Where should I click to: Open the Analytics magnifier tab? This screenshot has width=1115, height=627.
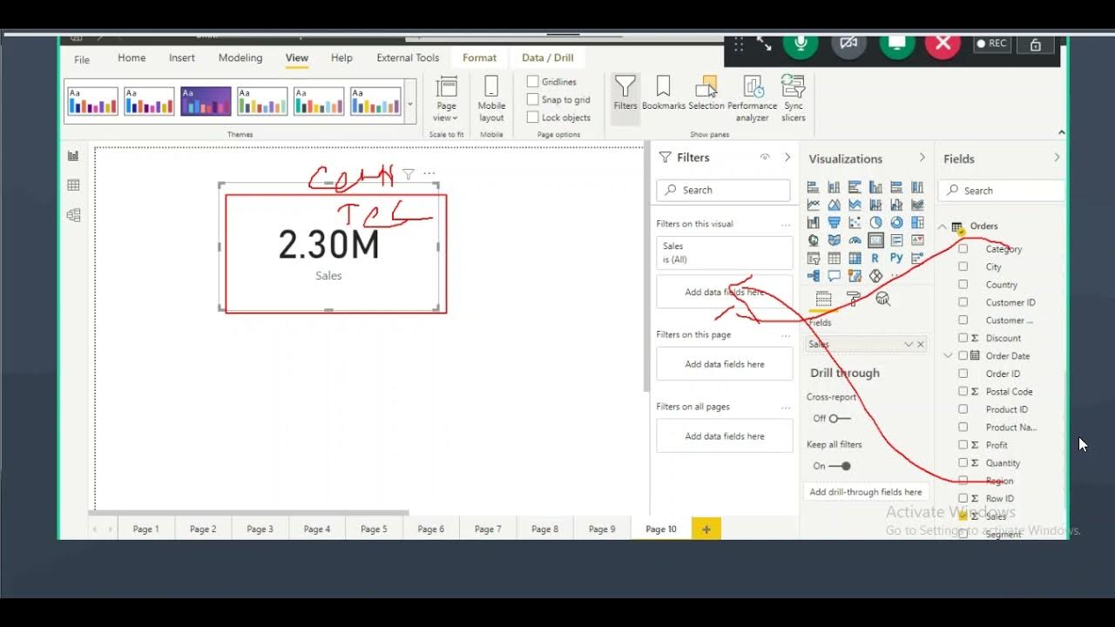(x=883, y=300)
